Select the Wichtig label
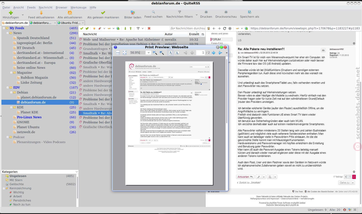 (x=18, y=192)
